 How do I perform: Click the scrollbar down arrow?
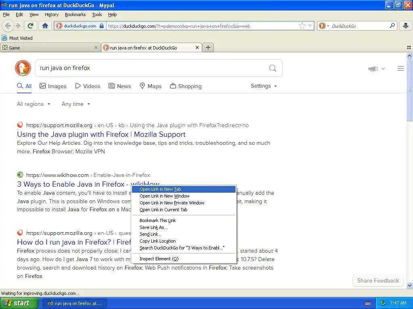click(409, 285)
